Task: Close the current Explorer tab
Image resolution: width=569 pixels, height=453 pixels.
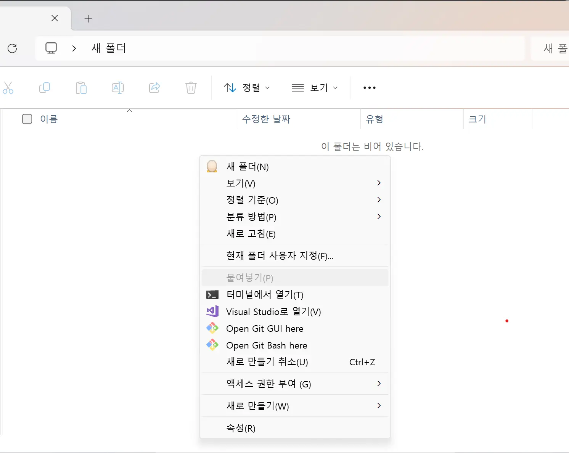Action: 55,18
